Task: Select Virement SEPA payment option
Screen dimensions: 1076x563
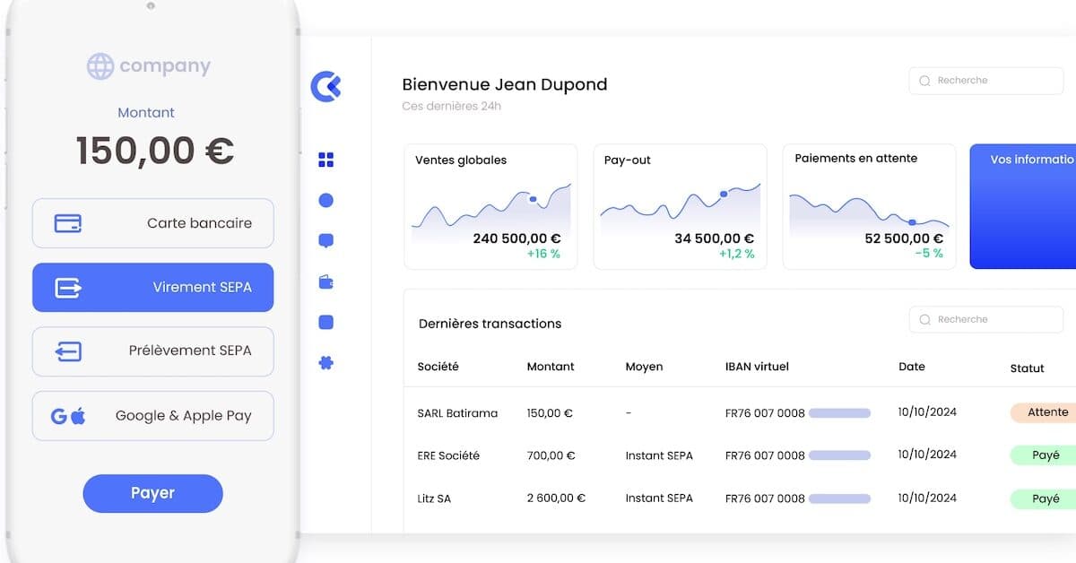Action: click(x=153, y=288)
